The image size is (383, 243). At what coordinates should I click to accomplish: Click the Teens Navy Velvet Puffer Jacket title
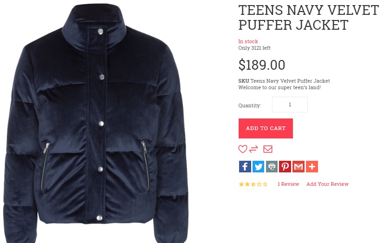point(309,18)
